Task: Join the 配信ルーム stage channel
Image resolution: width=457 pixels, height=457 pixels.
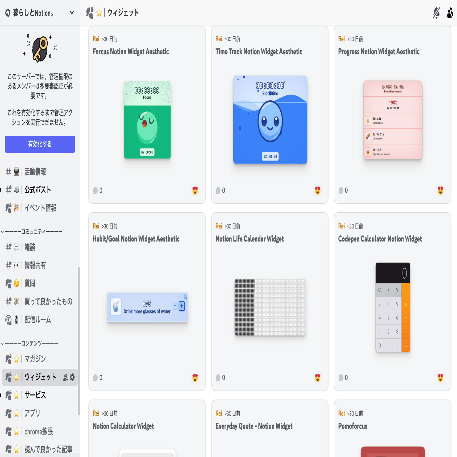Action: click(x=40, y=320)
